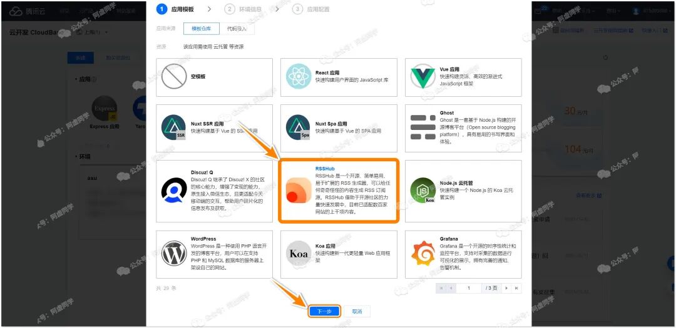Click the orange RSSHub logo
The height and width of the screenshot is (328, 676).
point(299,191)
